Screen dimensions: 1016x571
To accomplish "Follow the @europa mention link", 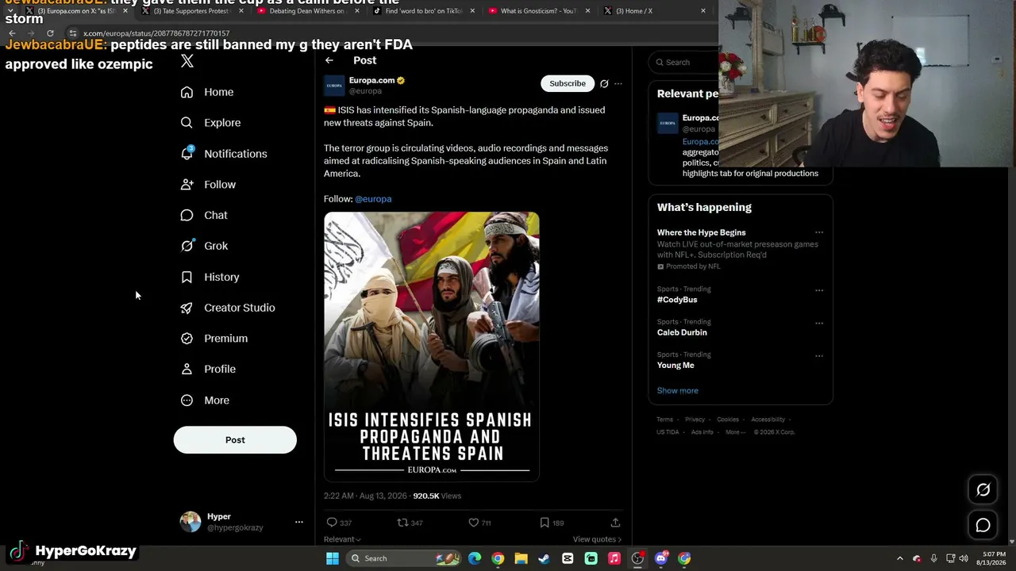I will click(373, 199).
